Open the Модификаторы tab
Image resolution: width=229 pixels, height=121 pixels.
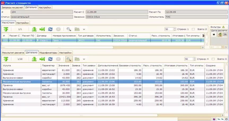pyautogui.click(x=48, y=53)
